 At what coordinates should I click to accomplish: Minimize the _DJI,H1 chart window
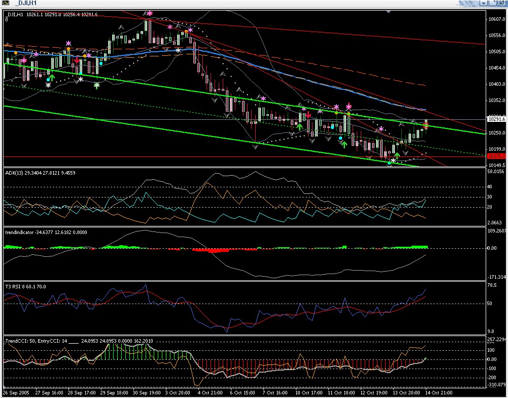pyautogui.click(x=484, y=3)
